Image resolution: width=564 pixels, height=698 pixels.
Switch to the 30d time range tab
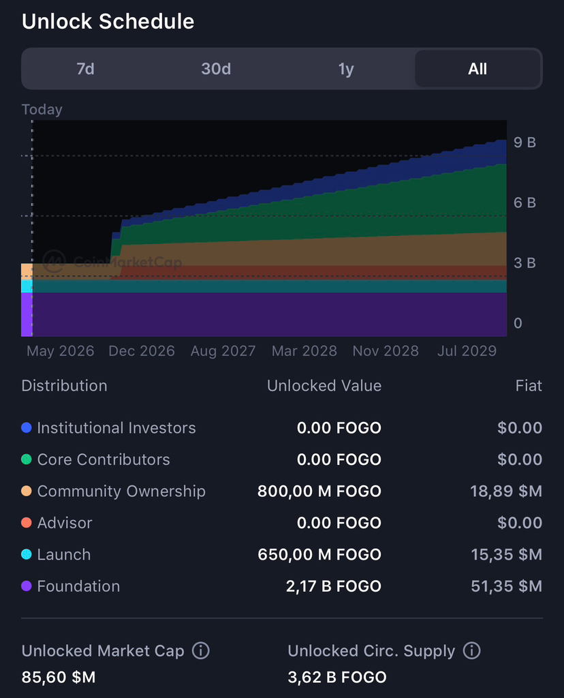(x=216, y=69)
